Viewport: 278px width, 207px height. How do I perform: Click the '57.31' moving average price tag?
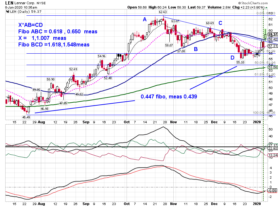point(273,46)
